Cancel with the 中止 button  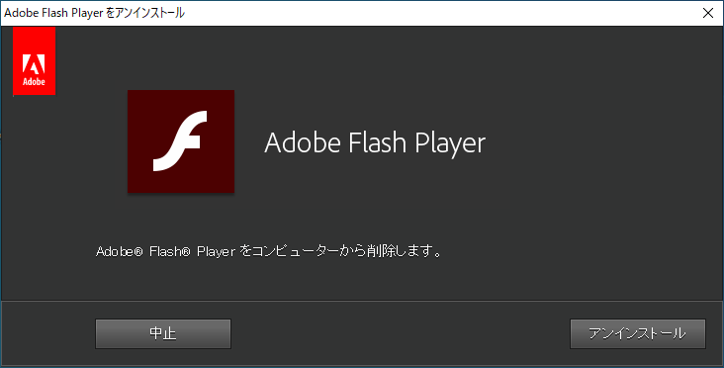163,333
